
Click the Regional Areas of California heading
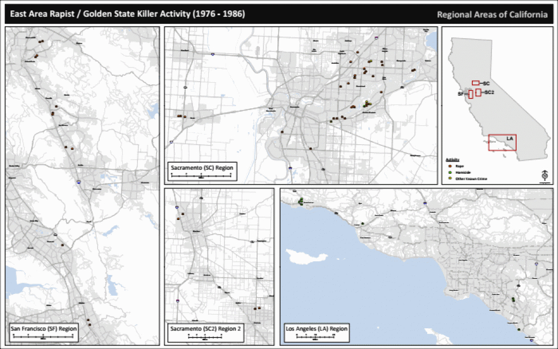[x=492, y=15]
